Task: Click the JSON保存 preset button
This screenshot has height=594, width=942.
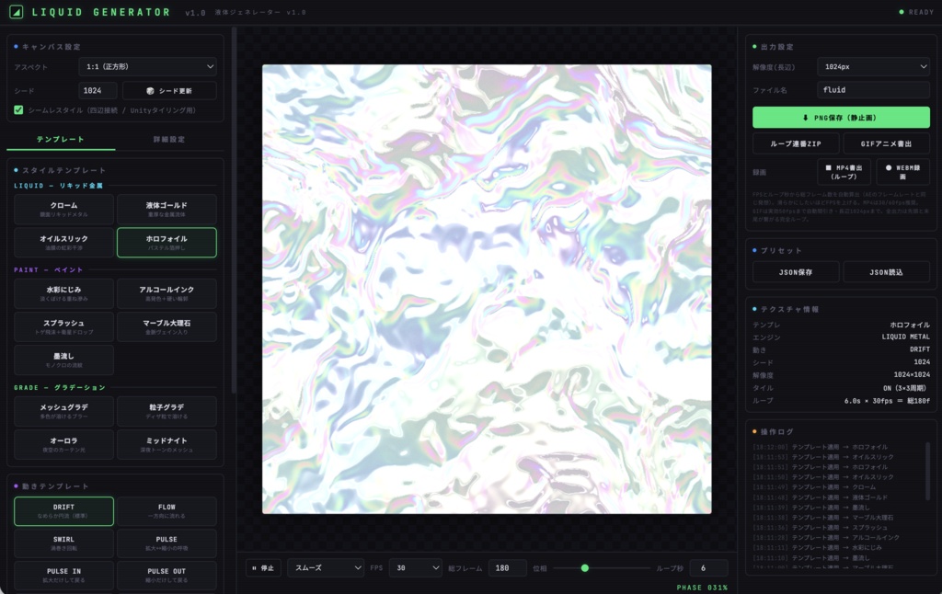Action: 796,272
